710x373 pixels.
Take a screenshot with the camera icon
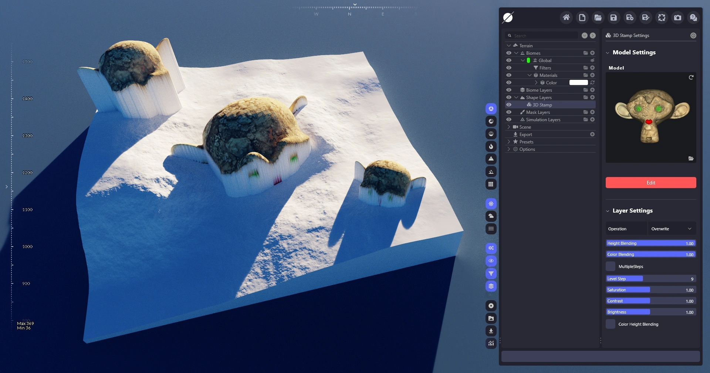coord(677,17)
